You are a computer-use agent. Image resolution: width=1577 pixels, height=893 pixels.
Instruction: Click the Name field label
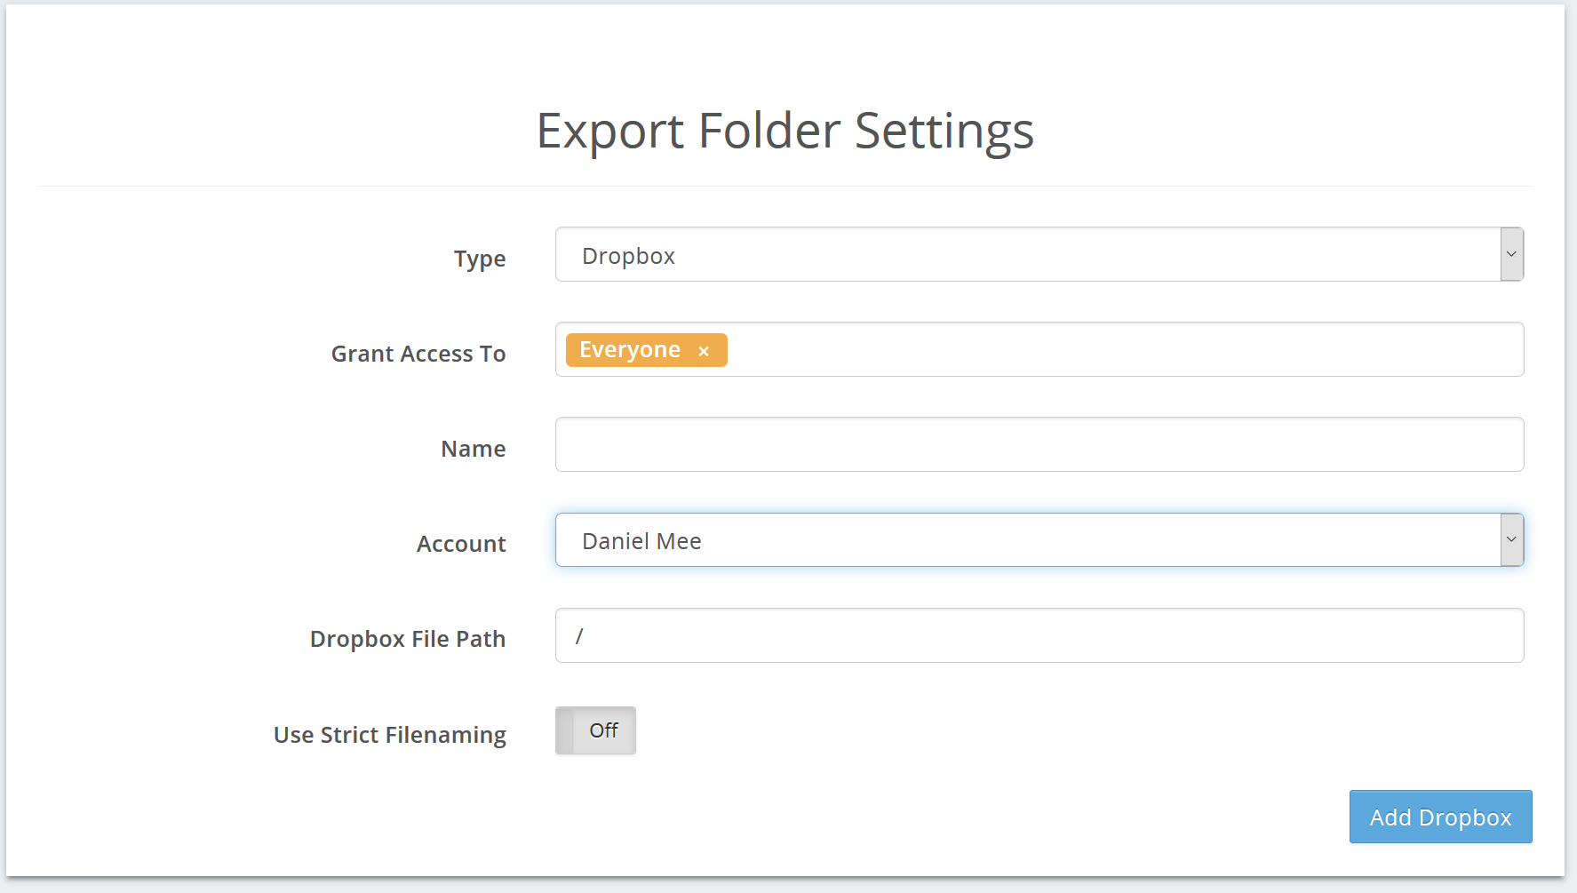coord(474,449)
